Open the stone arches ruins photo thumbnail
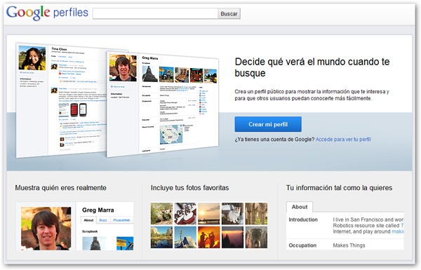 256,214
